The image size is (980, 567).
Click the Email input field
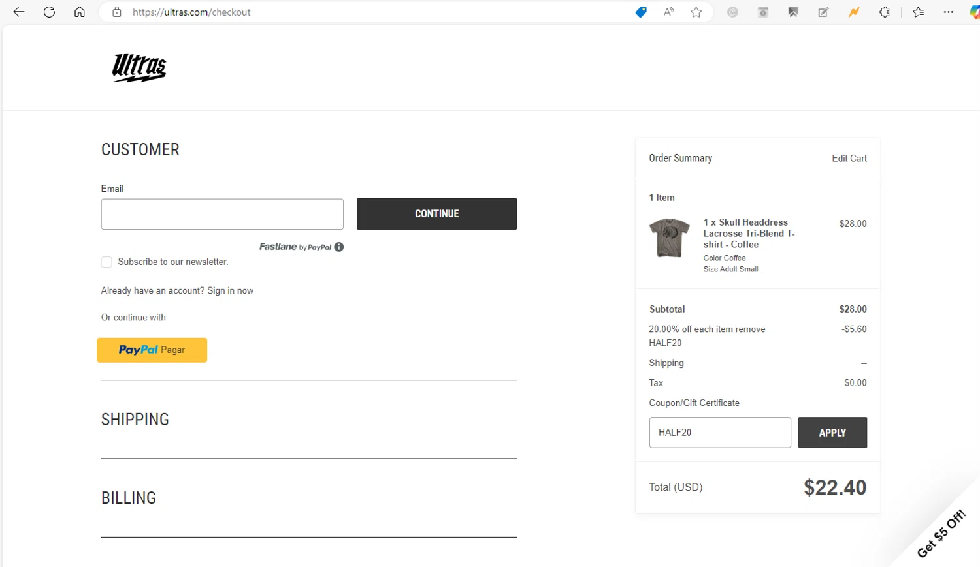pos(222,214)
